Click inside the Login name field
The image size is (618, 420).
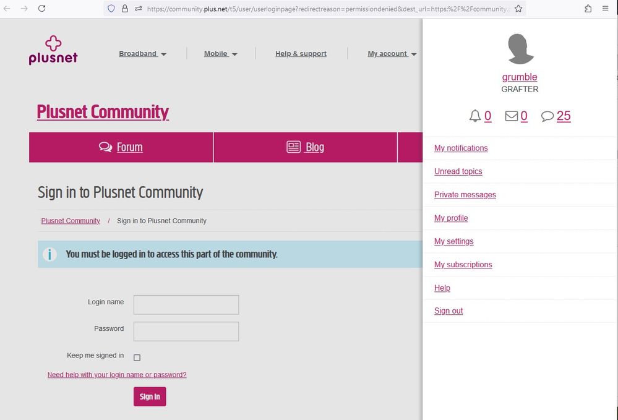click(x=186, y=304)
